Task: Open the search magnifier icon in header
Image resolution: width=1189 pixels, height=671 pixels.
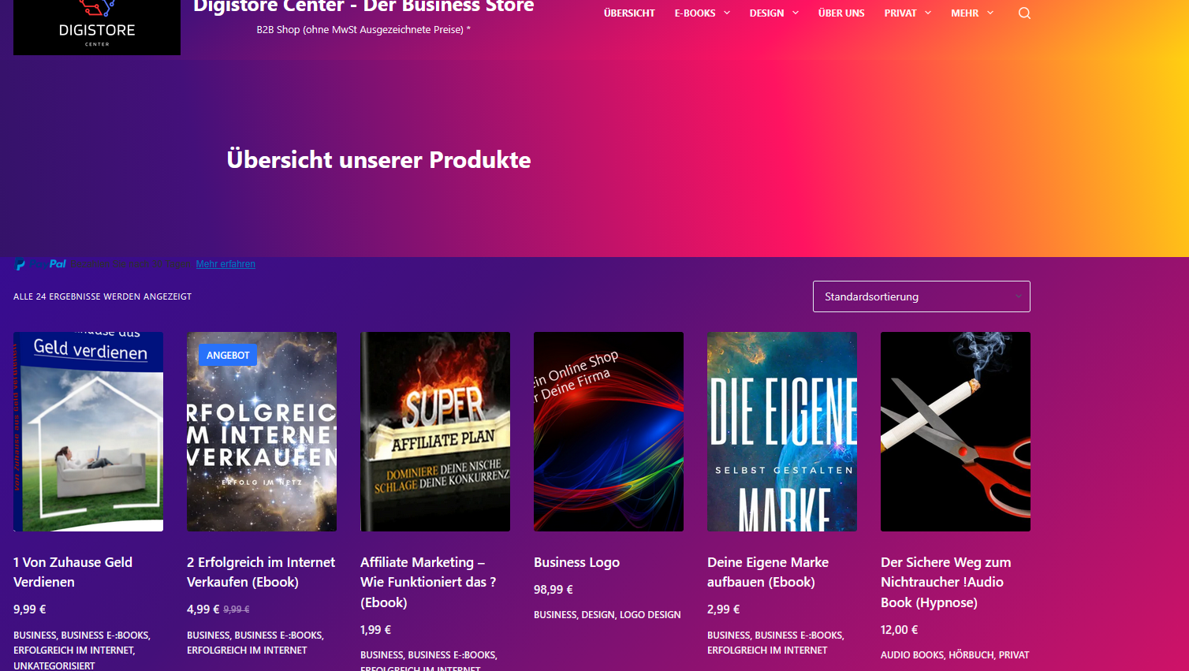Action: (x=1024, y=13)
